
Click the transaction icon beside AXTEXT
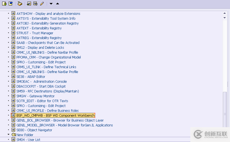(13, 28)
